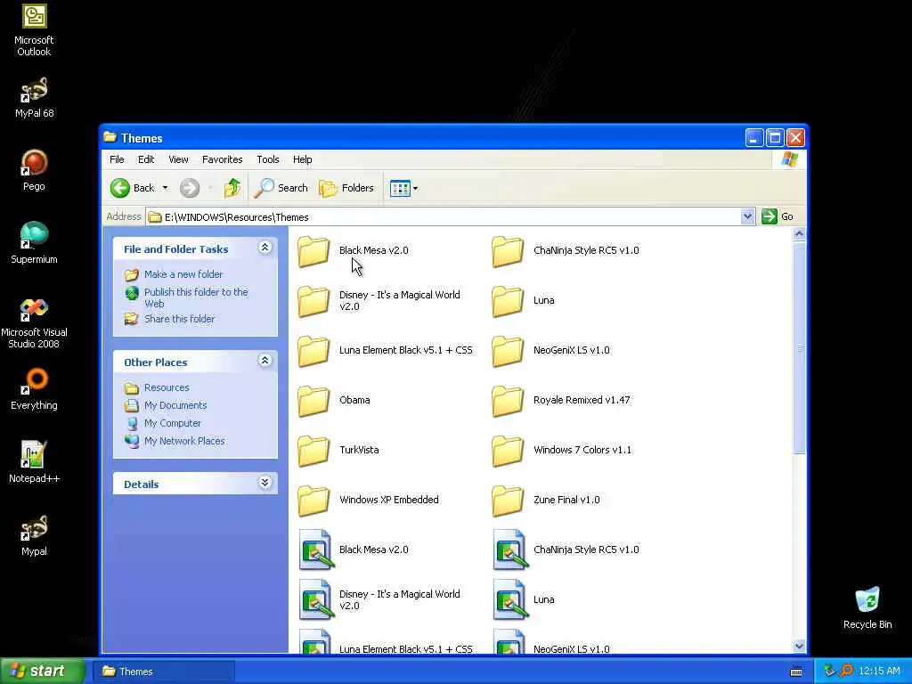Collapse the File and Folder Tasks panel
This screenshot has width=912, height=684.
click(x=265, y=248)
